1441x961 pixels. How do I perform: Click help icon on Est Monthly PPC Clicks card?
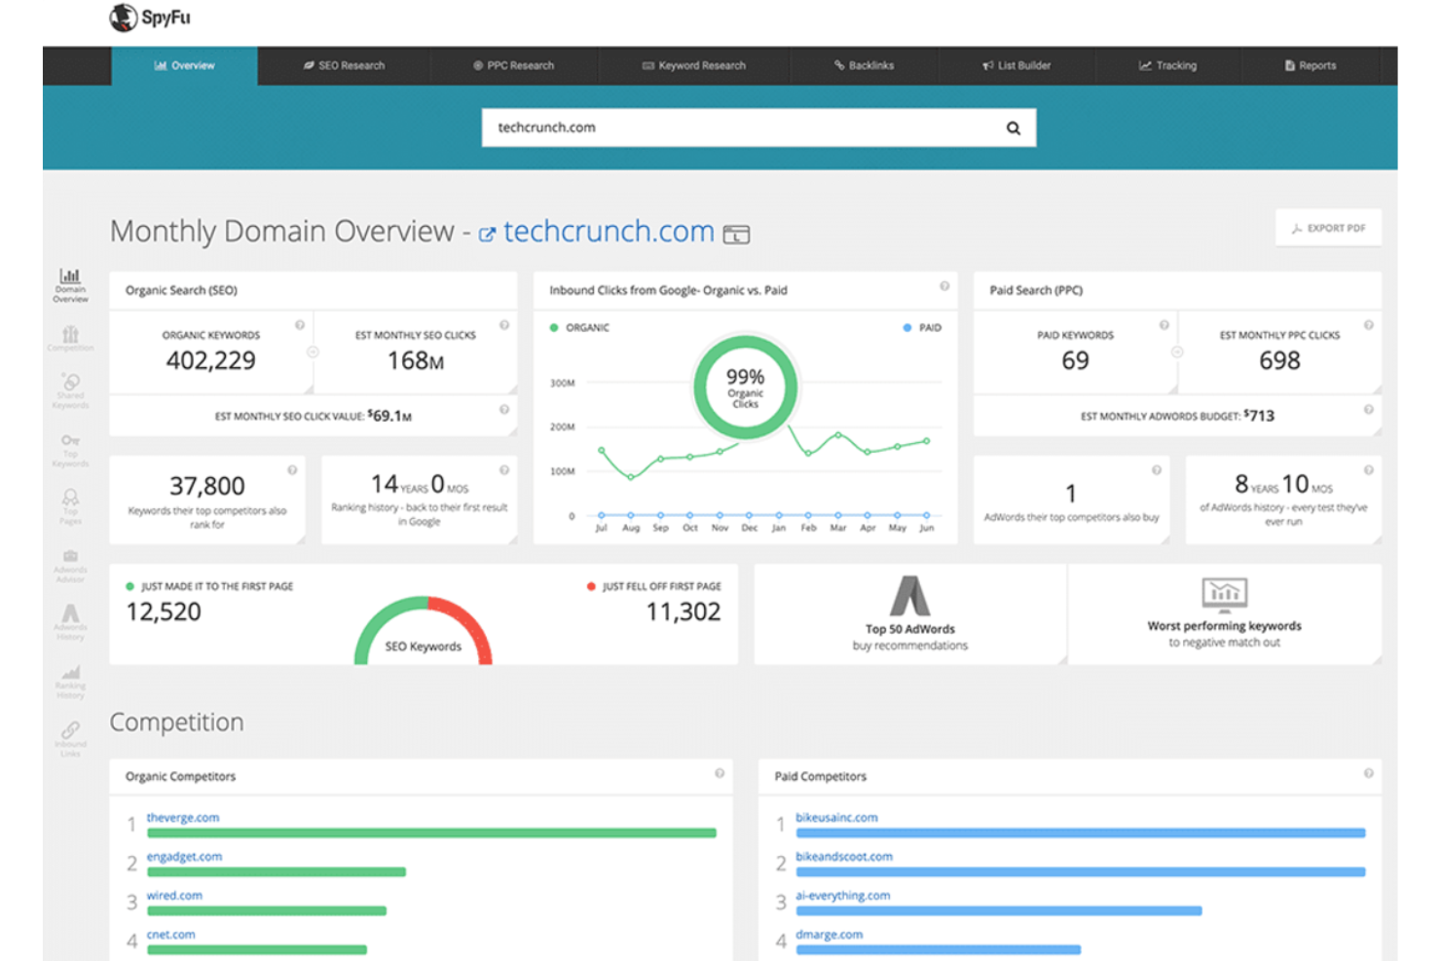point(1369,325)
